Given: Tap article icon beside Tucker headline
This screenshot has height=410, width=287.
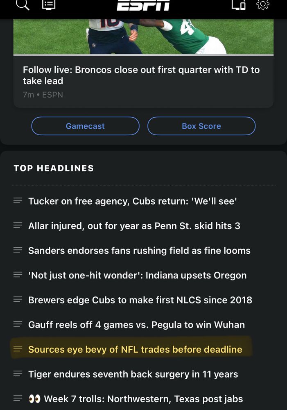Looking at the screenshot, I should [x=18, y=200].
